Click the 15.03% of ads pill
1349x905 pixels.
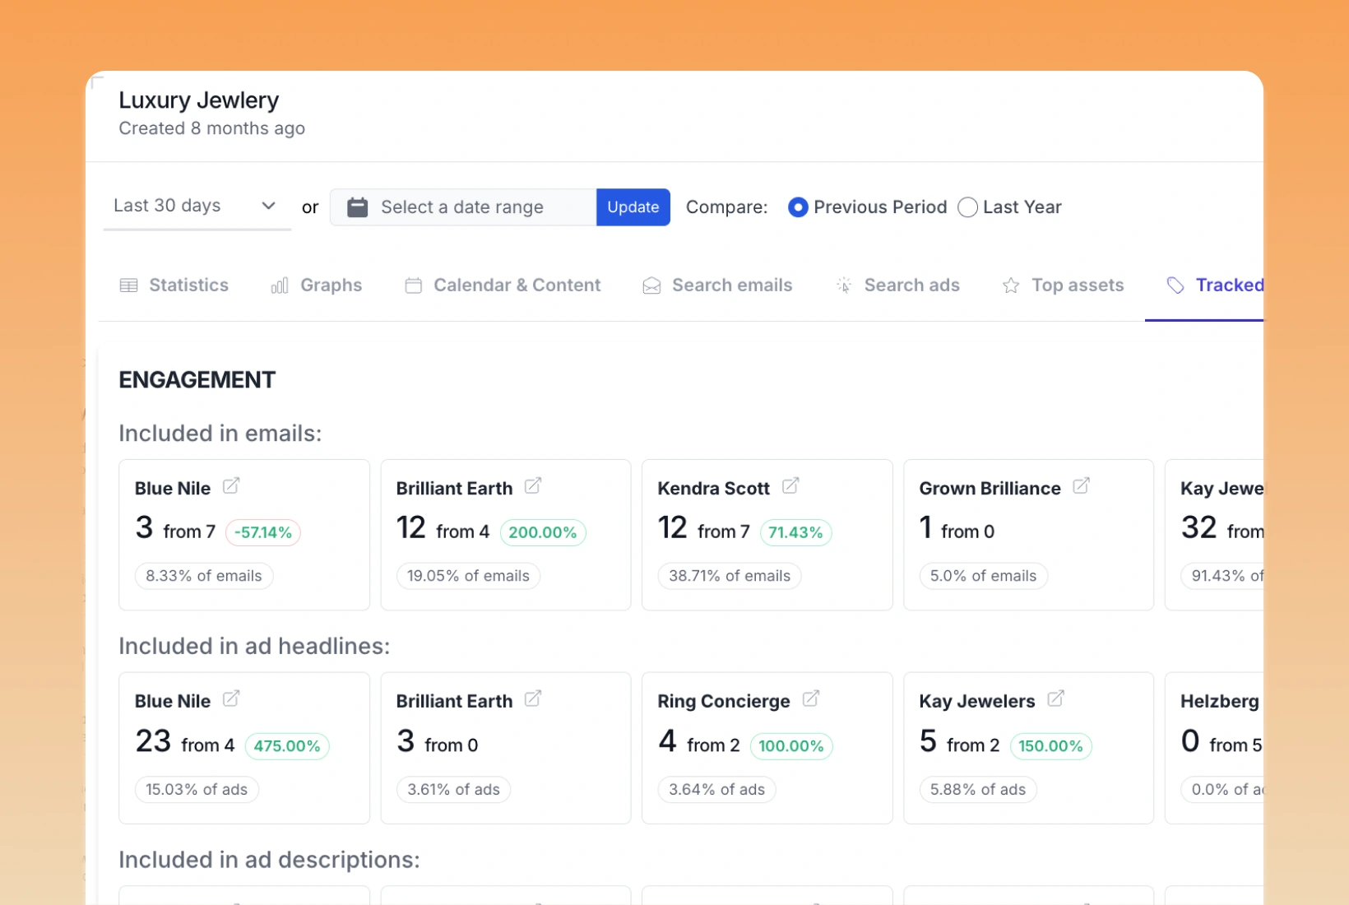click(197, 790)
